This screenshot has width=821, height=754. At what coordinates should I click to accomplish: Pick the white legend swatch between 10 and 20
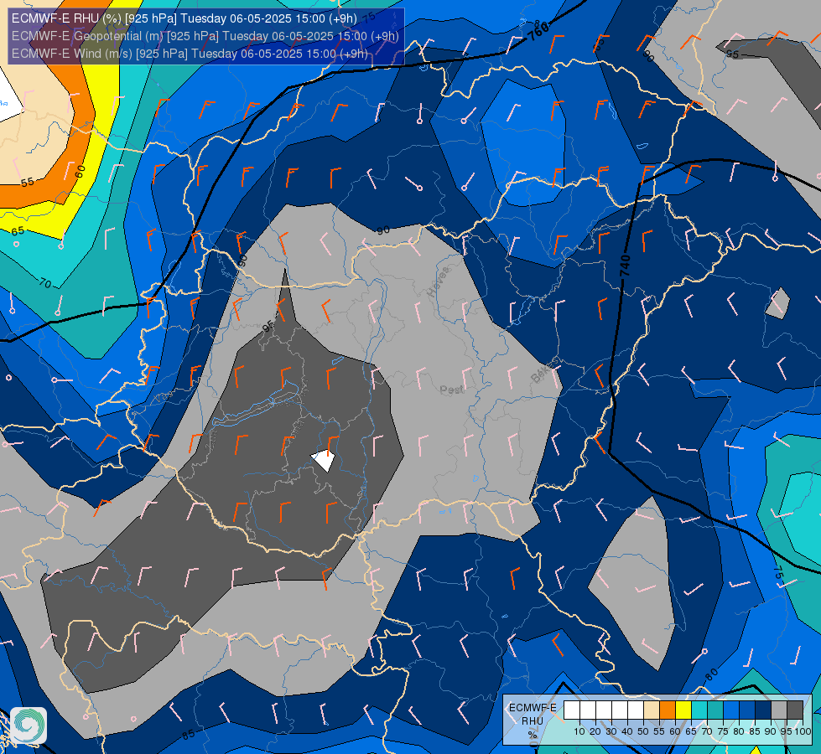click(588, 710)
